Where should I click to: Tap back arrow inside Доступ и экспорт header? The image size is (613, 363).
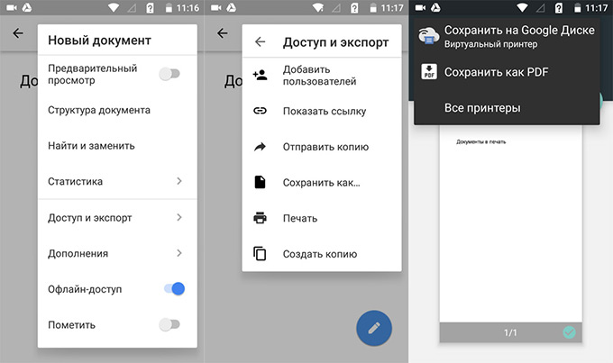pos(260,41)
